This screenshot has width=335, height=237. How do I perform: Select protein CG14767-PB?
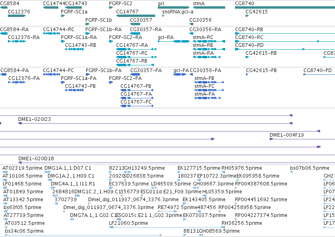click(x=136, y=86)
